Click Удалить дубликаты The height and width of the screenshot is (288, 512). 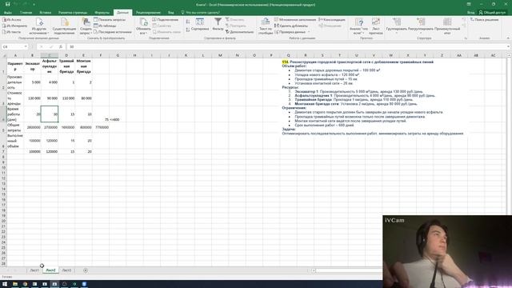[291, 26]
